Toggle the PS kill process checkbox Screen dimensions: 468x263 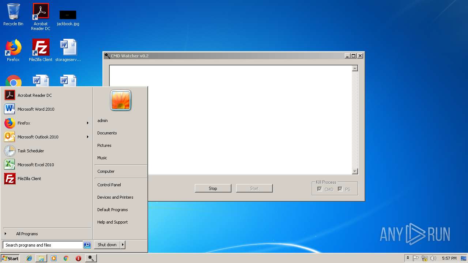(x=340, y=189)
